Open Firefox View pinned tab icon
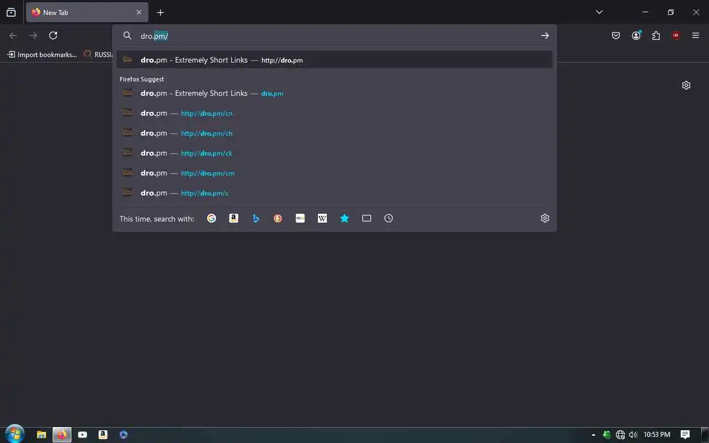Image resolution: width=709 pixels, height=443 pixels. tap(11, 12)
